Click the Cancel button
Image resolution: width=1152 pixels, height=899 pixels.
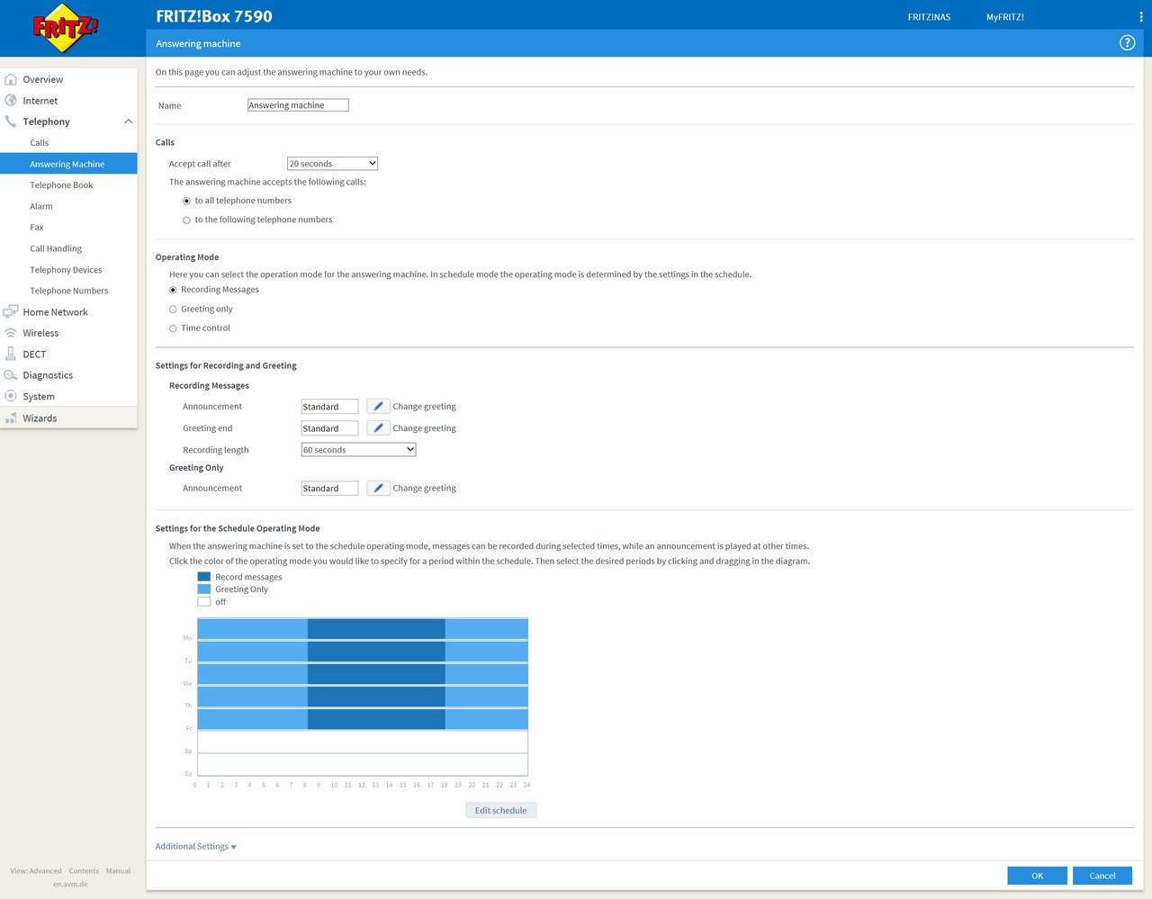click(1102, 876)
